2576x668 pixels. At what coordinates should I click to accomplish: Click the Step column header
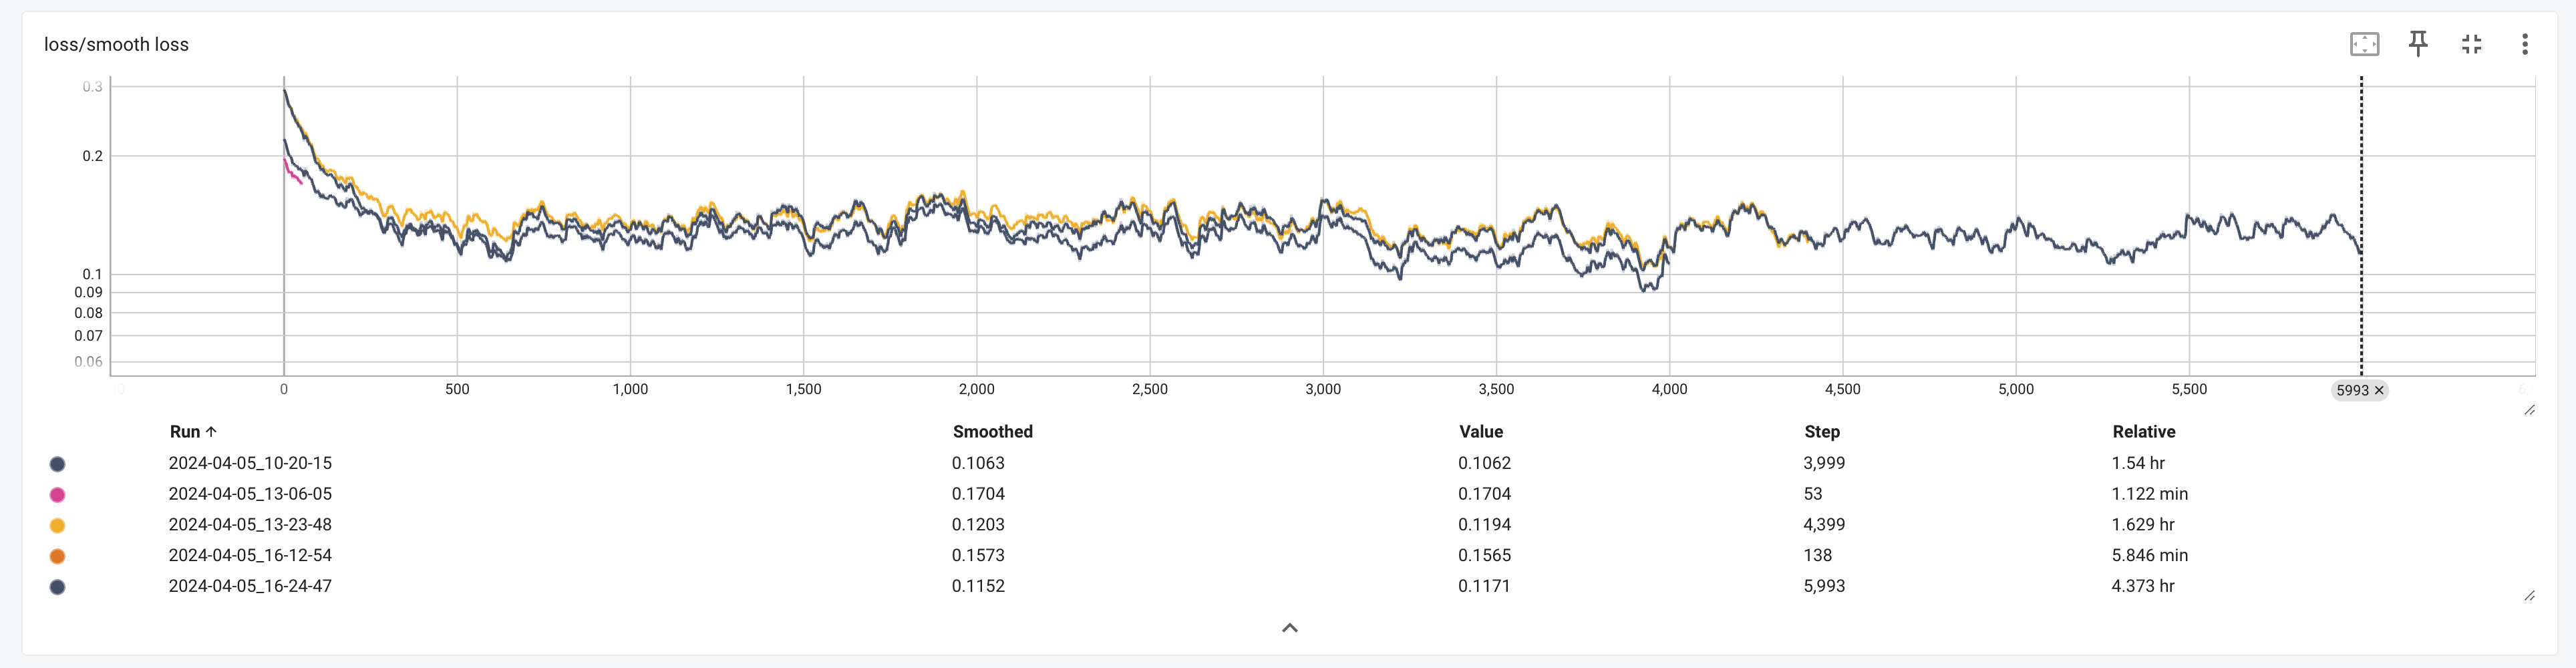(x=1821, y=432)
